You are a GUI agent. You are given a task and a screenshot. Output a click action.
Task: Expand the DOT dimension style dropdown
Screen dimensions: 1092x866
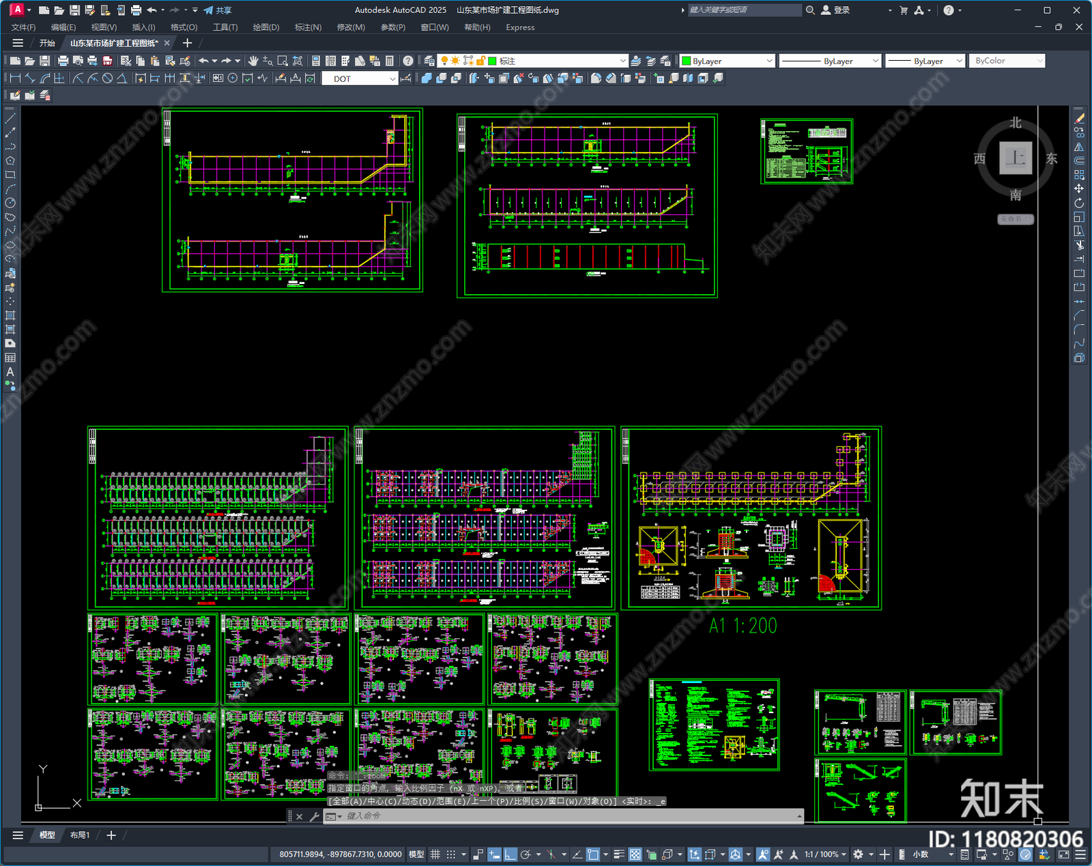pos(360,78)
